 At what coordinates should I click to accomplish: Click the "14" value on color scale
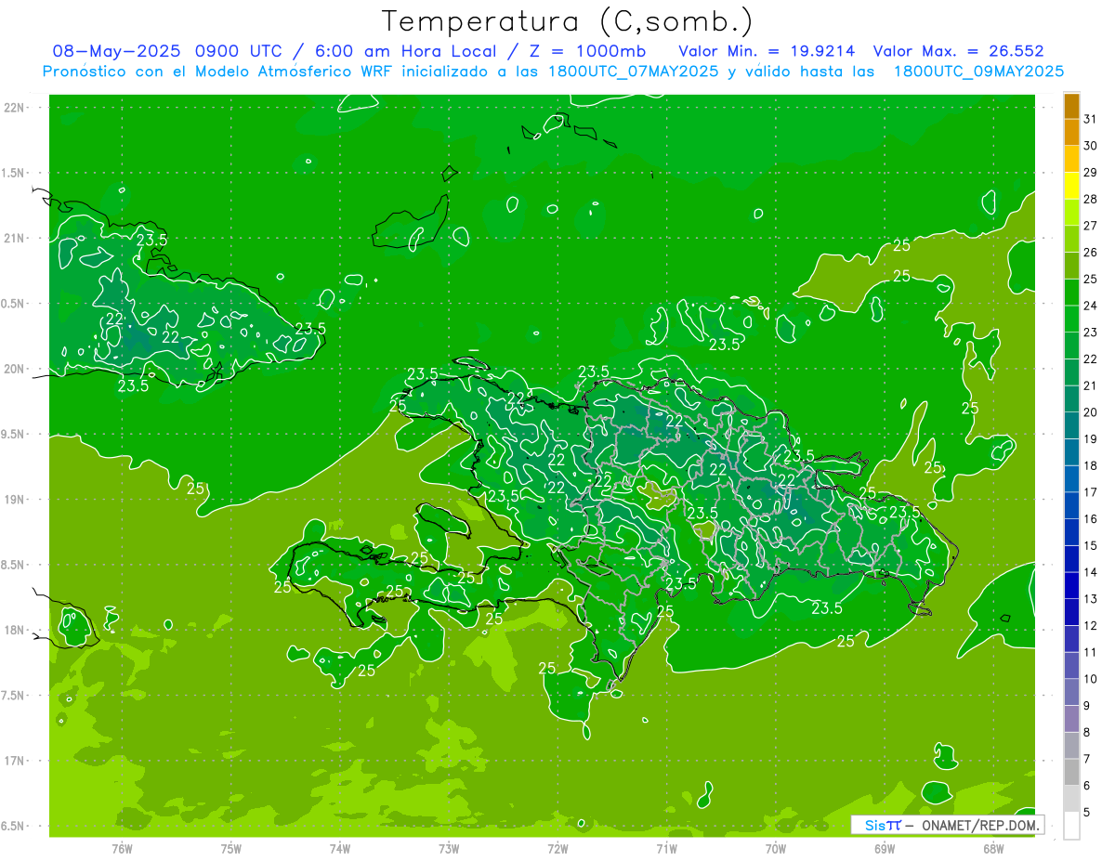point(1091,572)
